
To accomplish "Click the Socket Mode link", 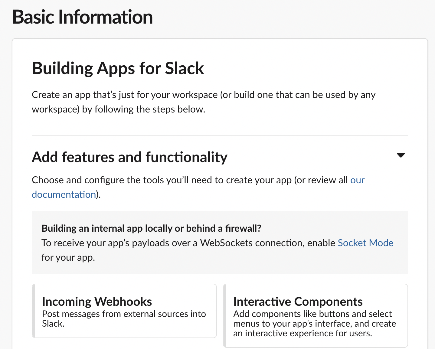I will [x=365, y=243].
